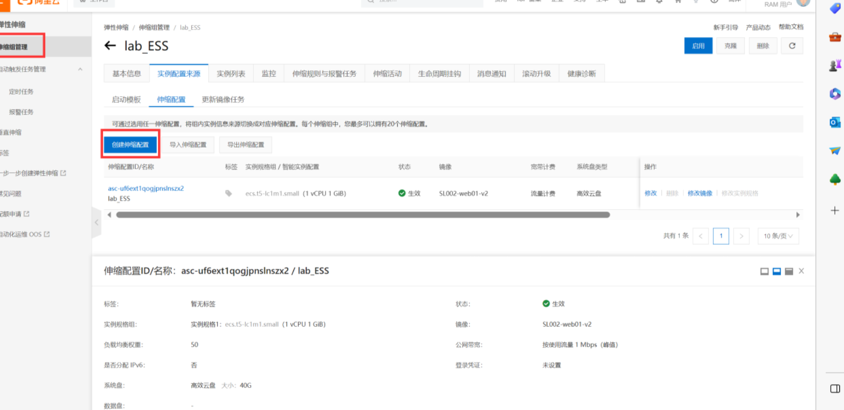Switch to the 监控 tab
The width and height of the screenshot is (844, 410).
click(x=269, y=74)
